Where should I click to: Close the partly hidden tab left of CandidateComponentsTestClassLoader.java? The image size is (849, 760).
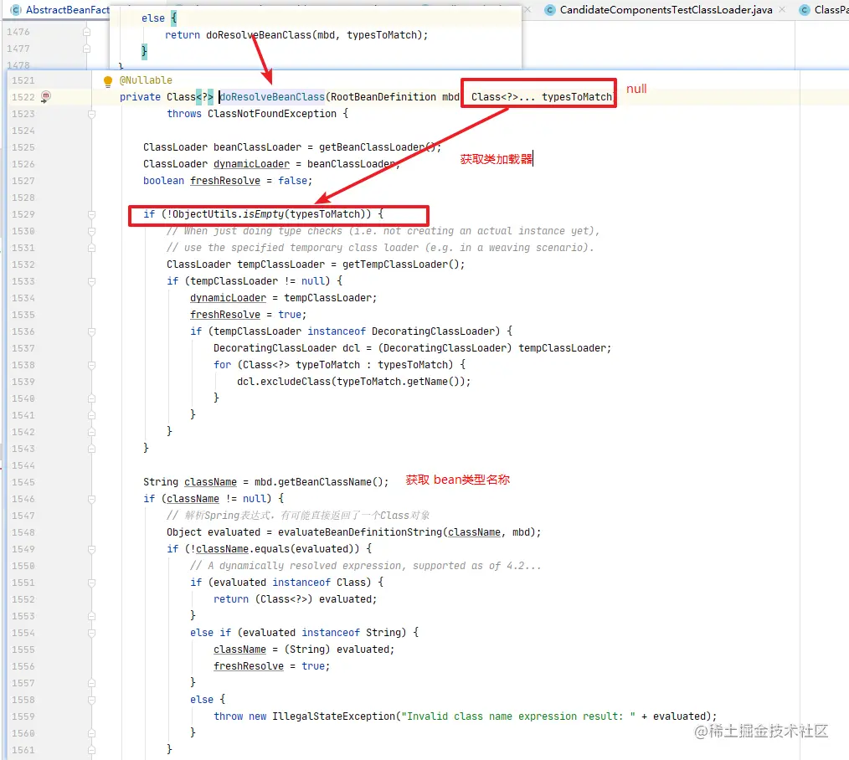(528, 10)
